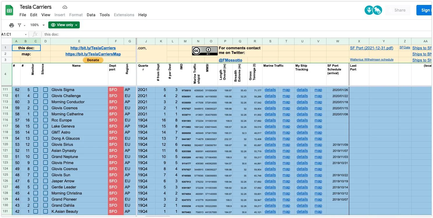
Task: Open the first anonymous viewer avatar
Action: 369,10
